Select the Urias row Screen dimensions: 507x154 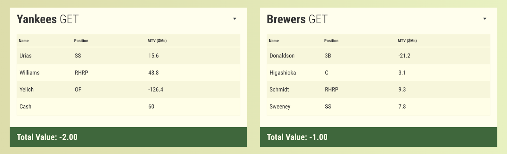coord(128,56)
